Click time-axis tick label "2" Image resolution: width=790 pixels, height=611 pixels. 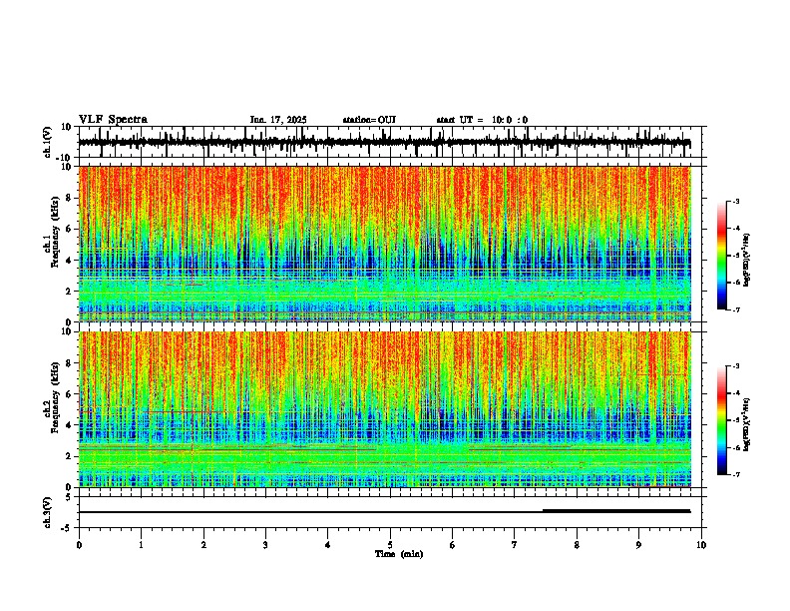coord(203,545)
